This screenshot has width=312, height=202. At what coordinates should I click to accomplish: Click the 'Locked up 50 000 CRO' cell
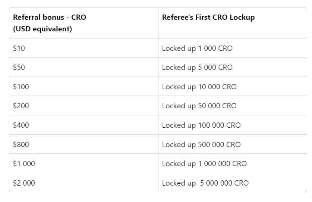click(199, 106)
